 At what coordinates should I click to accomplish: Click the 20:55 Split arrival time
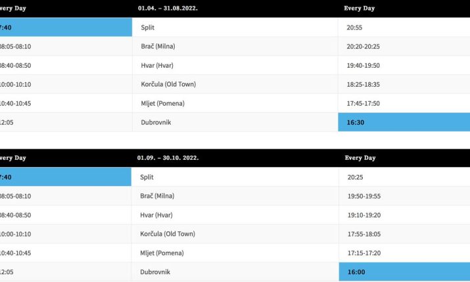point(355,28)
